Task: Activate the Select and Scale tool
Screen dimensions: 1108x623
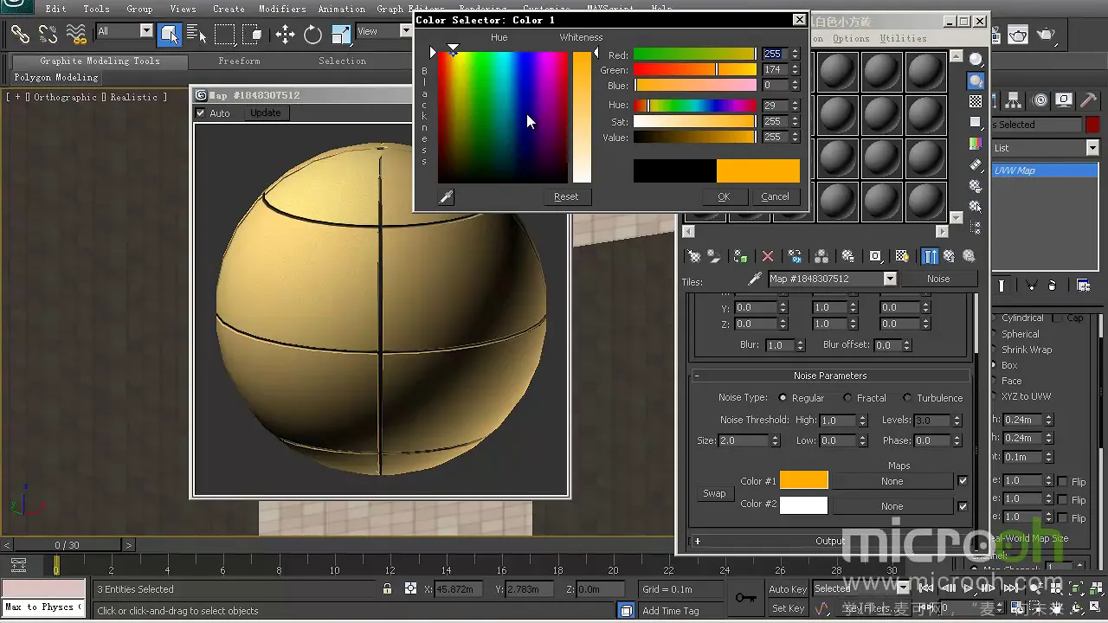Action: [x=341, y=35]
